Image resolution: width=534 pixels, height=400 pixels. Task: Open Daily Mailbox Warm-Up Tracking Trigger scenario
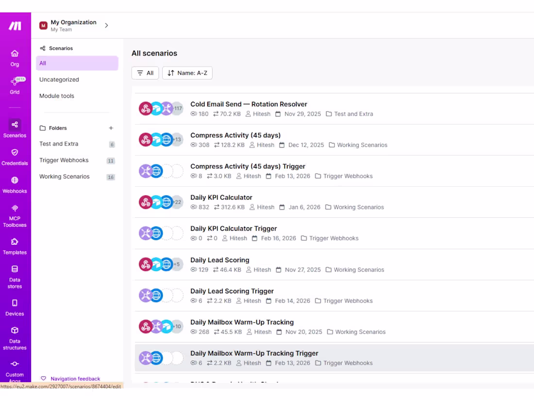[254, 353]
